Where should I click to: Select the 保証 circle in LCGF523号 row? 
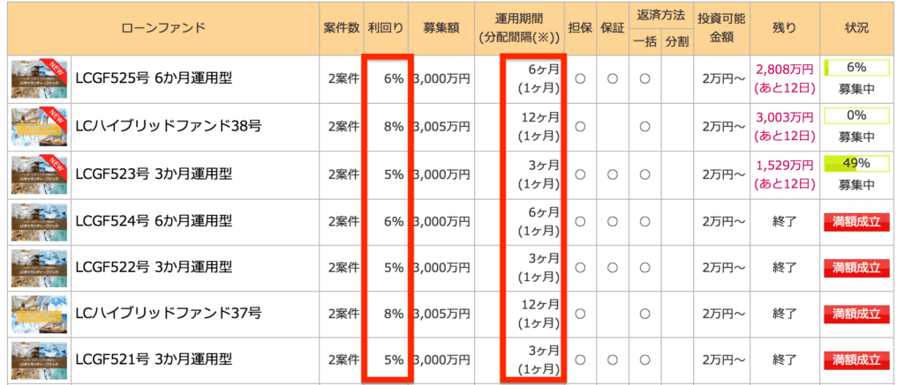pyautogui.click(x=612, y=174)
